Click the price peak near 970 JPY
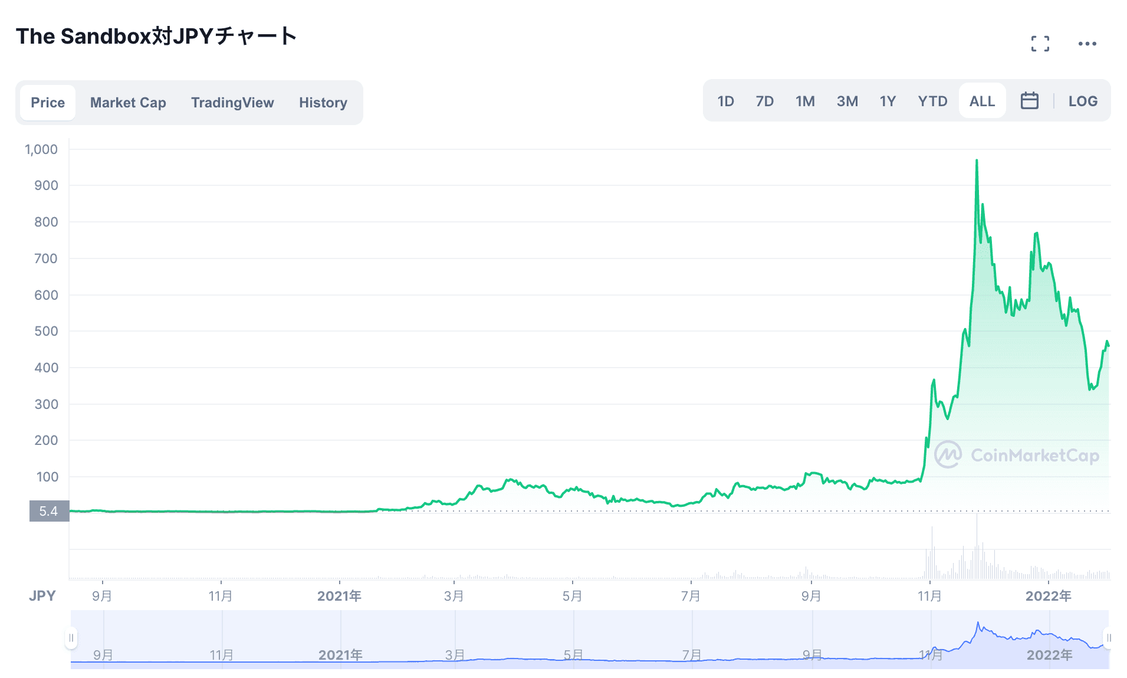This screenshot has width=1127, height=678. click(977, 161)
